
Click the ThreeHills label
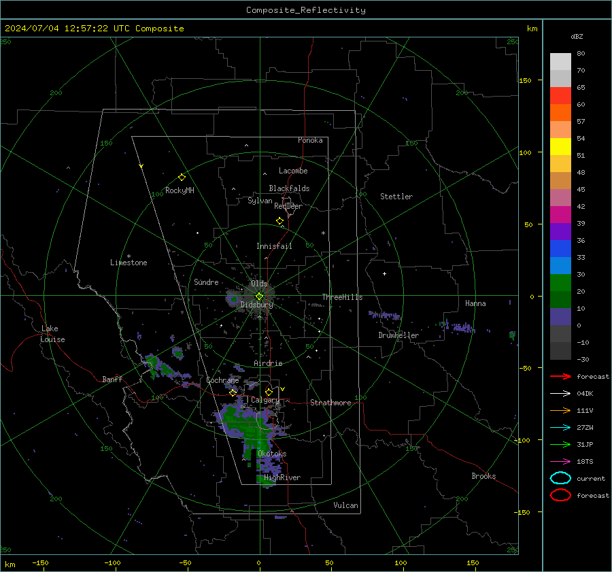(x=342, y=297)
